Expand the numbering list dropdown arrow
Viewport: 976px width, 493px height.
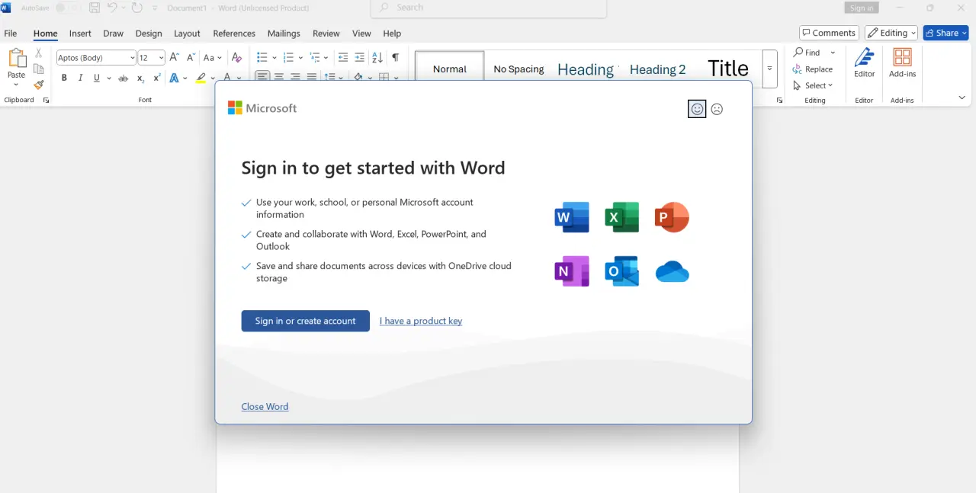300,58
